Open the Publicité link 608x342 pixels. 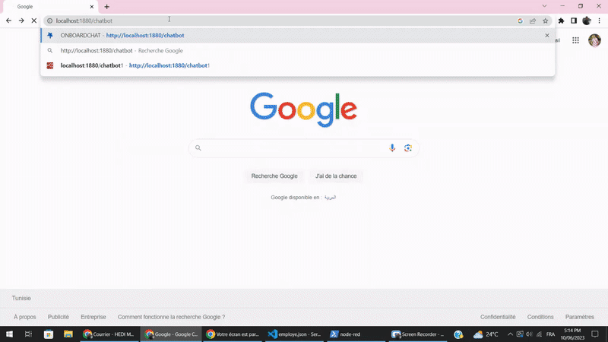click(x=59, y=317)
